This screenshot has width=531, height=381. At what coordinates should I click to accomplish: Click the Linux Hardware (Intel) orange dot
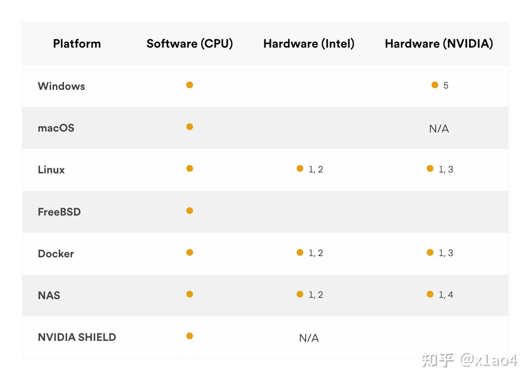point(300,168)
